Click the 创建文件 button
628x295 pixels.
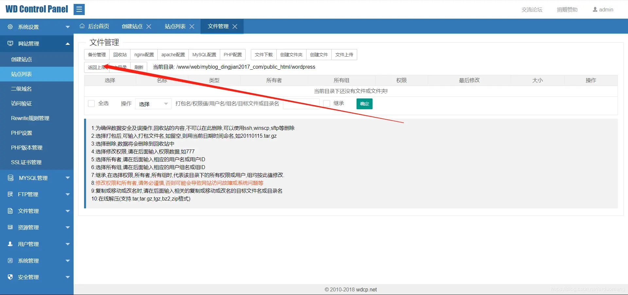coord(319,55)
